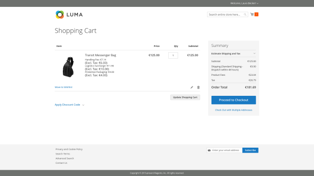Open Search Terms footer link
The width and height of the screenshot is (314, 176).
pyautogui.click(x=63, y=154)
